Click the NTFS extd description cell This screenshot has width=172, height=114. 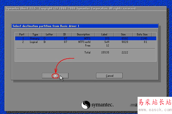click(84, 42)
